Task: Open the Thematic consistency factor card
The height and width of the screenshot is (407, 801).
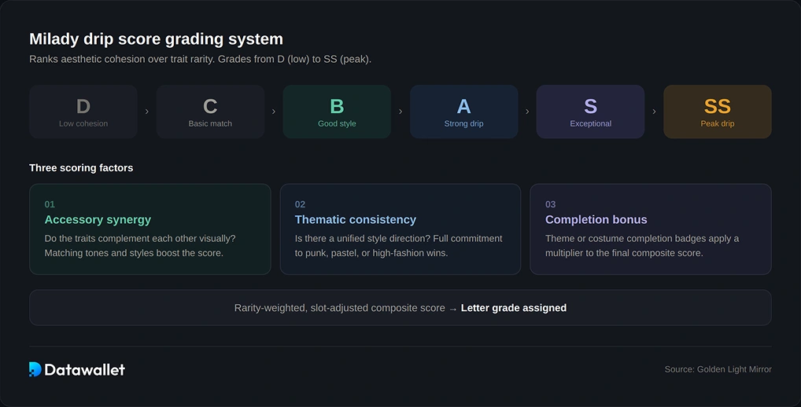Action: pyautogui.click(x=400, y=229)
